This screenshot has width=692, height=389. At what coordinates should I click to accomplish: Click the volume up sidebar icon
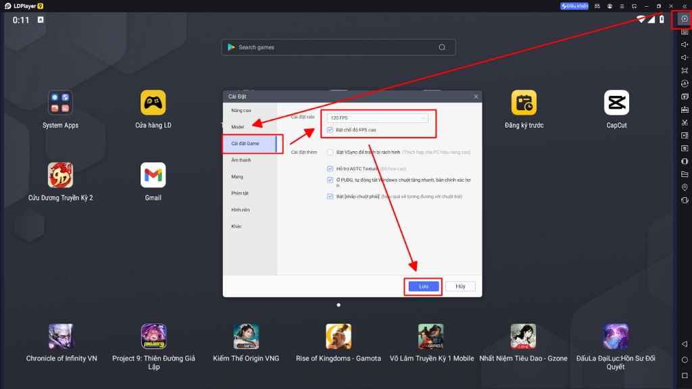pyautogui.click(x=685, y=45)
